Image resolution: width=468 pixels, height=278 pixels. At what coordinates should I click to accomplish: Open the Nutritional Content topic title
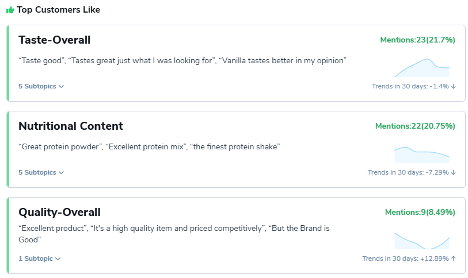70,126
